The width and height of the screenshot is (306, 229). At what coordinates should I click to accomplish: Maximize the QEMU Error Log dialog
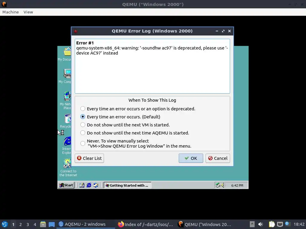(x=223, y=31)
